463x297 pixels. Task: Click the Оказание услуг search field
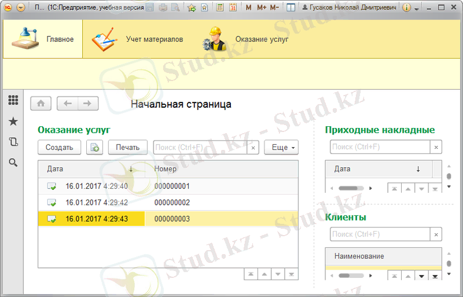200,148
